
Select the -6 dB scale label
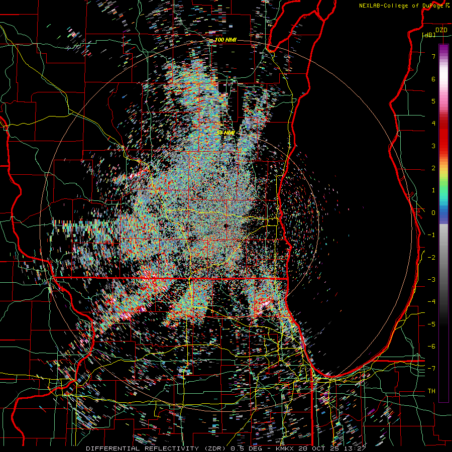[x=431, y=347]
